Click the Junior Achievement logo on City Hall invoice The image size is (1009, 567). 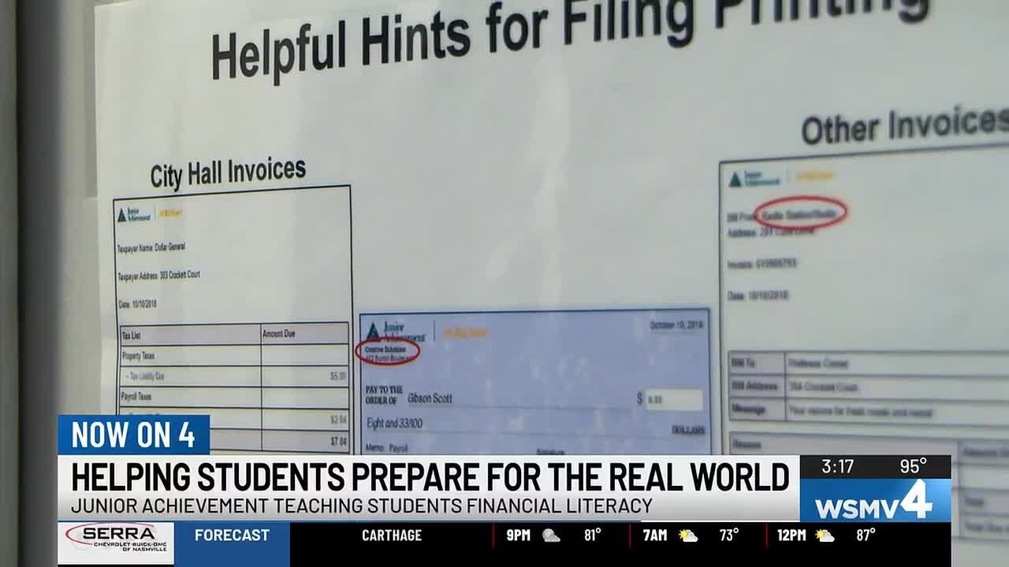pos(133,214)
